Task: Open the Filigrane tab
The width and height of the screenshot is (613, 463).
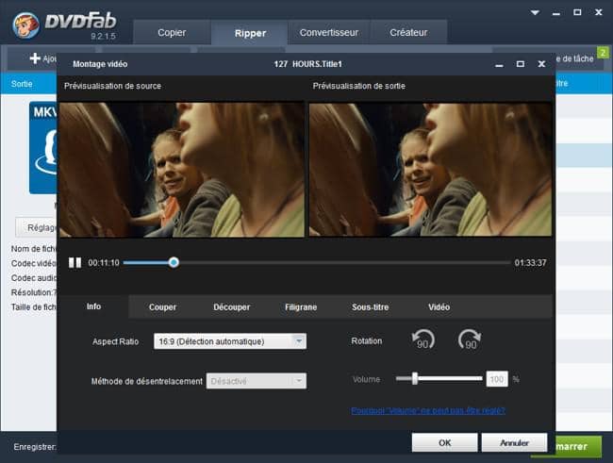Action: (301, 307)
